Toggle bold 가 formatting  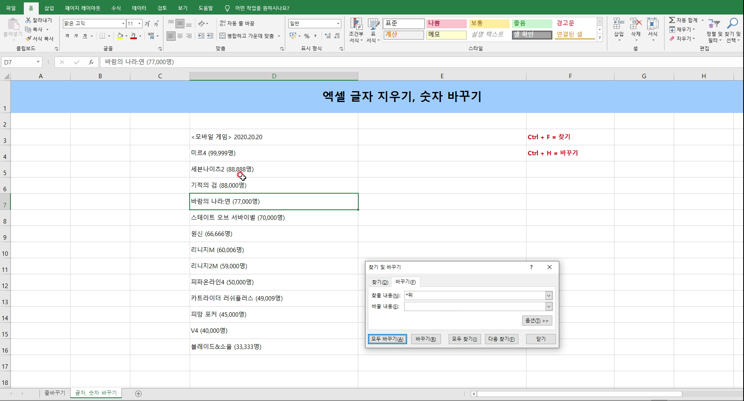pyautogui.click(x=67, y=36)
